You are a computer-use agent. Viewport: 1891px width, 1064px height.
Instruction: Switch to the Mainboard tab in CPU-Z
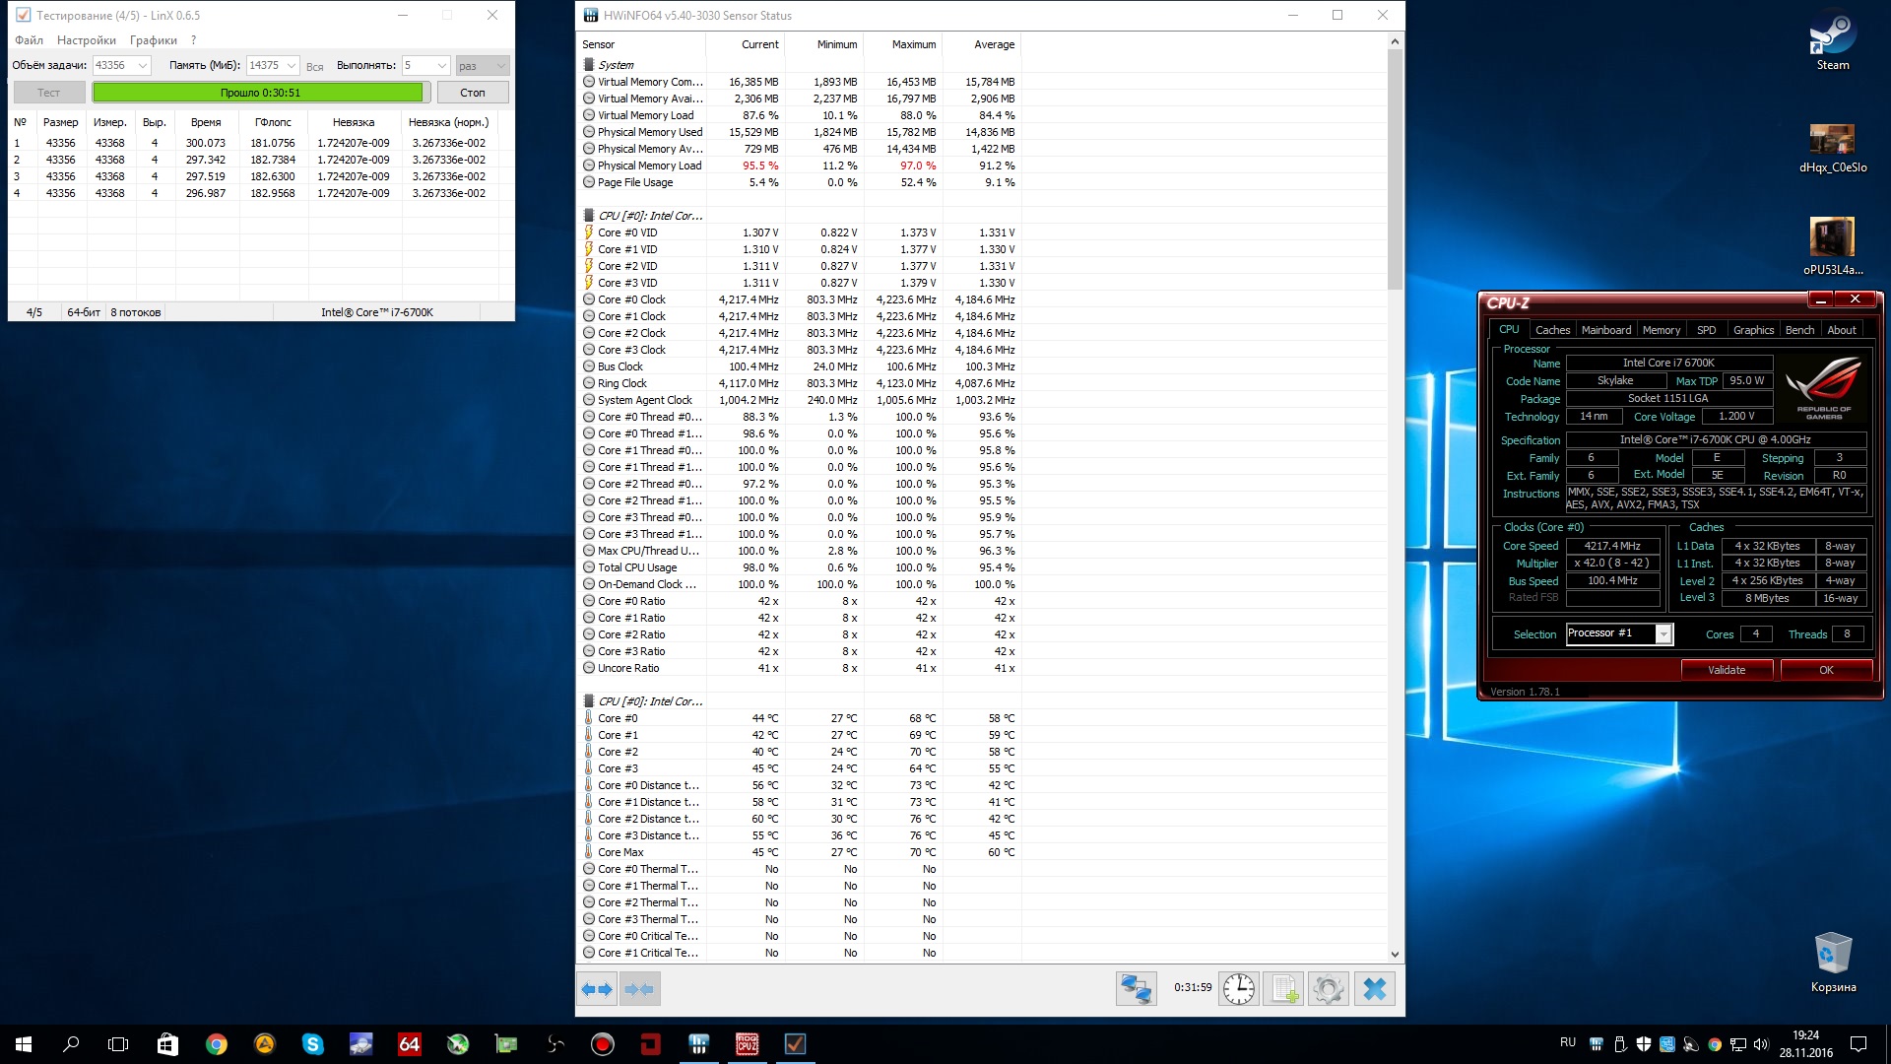1605,330
